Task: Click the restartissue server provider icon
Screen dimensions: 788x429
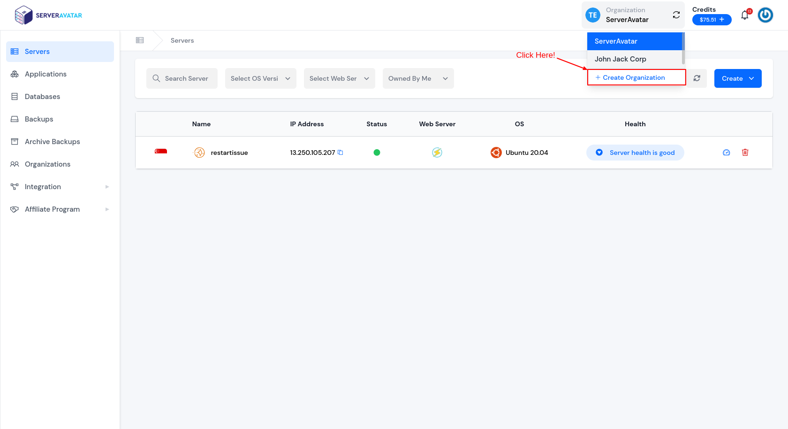Action: (199, 153)
